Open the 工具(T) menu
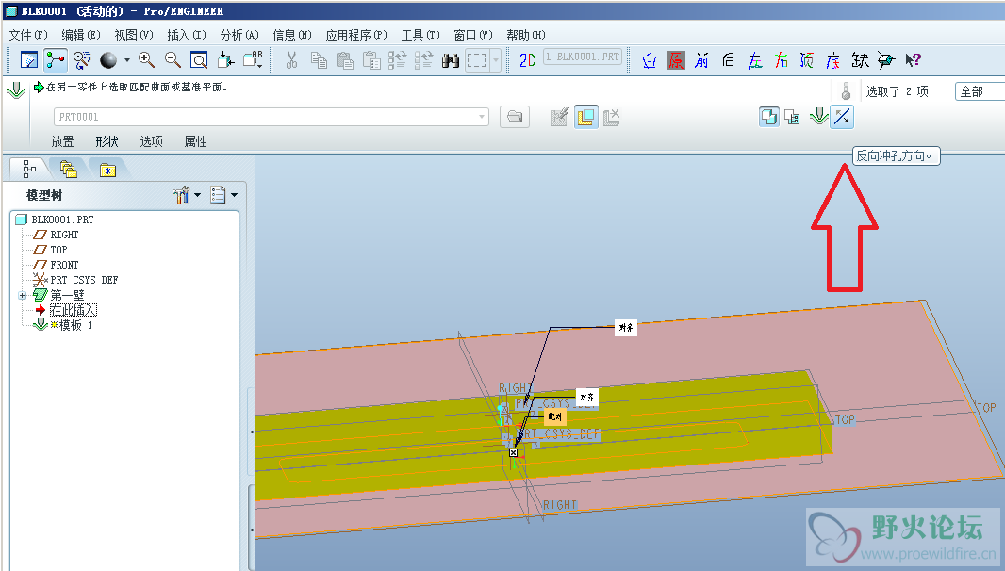1005x571 pixels. (x=420, y=35)
